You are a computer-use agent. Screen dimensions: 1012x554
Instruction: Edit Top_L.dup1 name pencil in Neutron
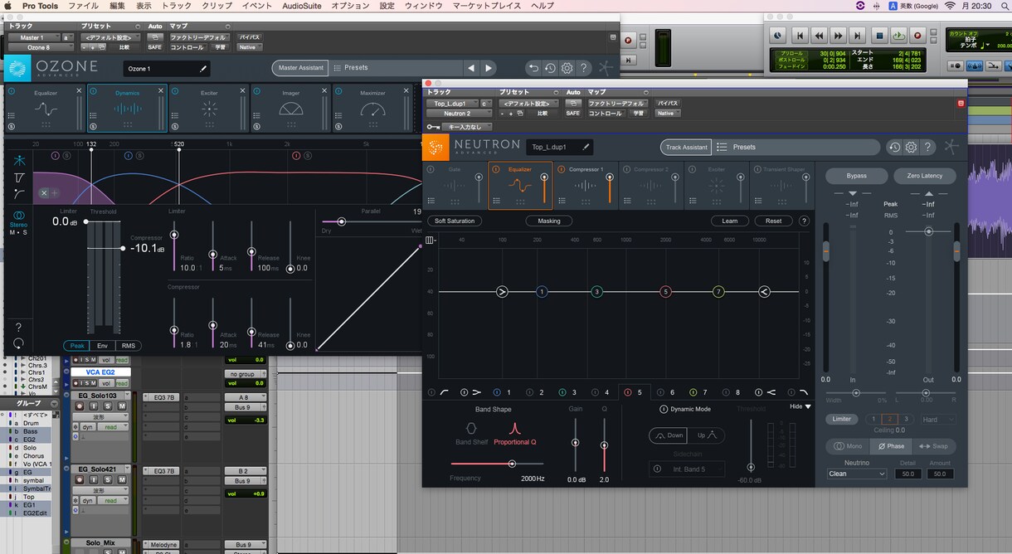click(x=586, y=147)
